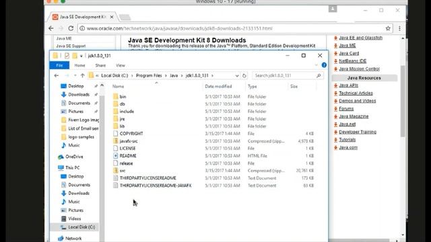This screenshot has width=431, height=242.
Task: Open the View ribbon tab
Action: [121, 65]
